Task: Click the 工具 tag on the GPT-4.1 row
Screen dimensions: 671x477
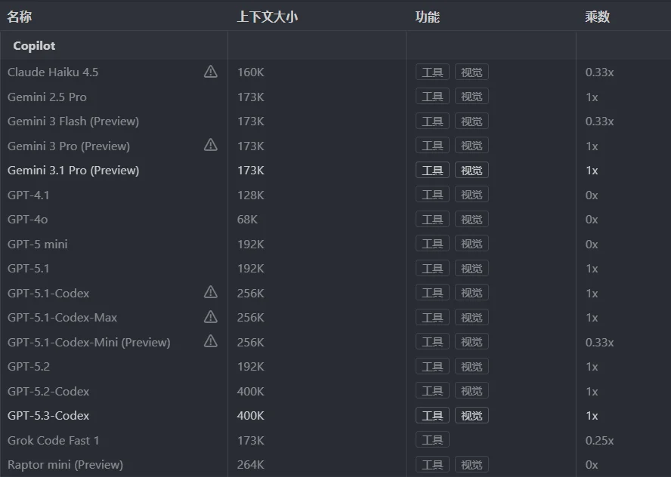Action: [x=432, y=195]
